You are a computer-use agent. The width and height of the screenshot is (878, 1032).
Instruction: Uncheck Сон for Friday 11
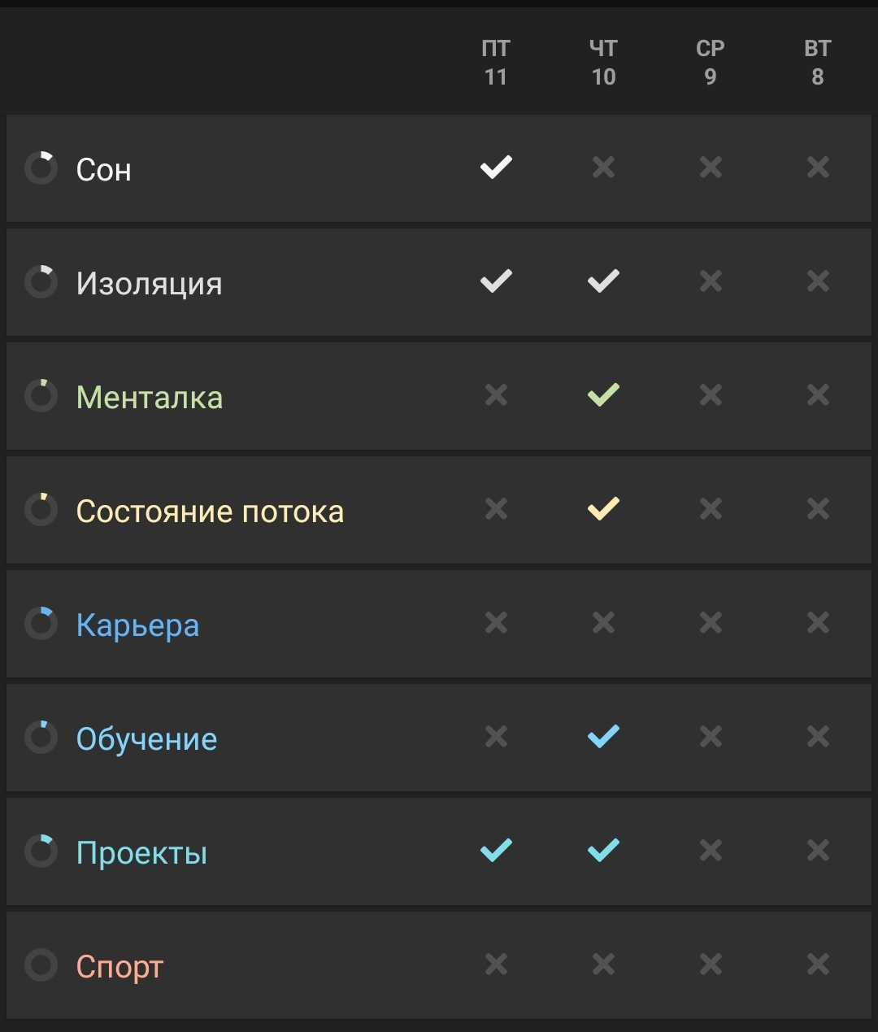coord(496,168)
